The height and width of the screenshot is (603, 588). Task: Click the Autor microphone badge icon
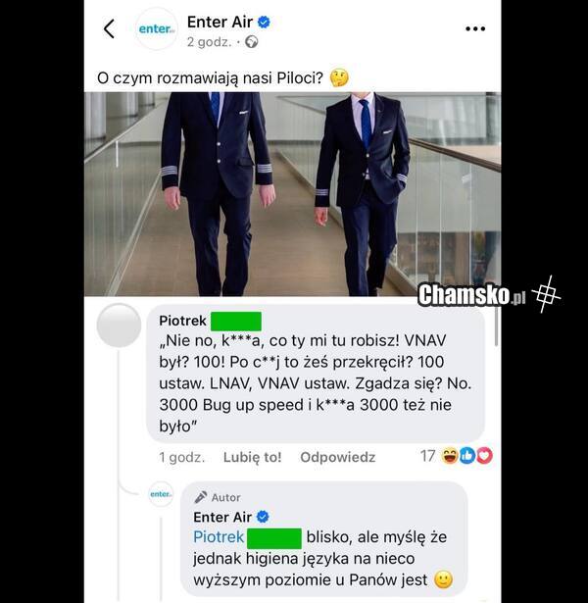(x=200, y=497)
